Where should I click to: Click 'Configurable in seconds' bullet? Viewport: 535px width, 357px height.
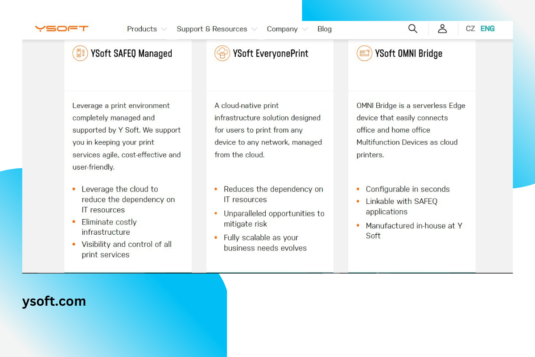(x=407, y=189)
